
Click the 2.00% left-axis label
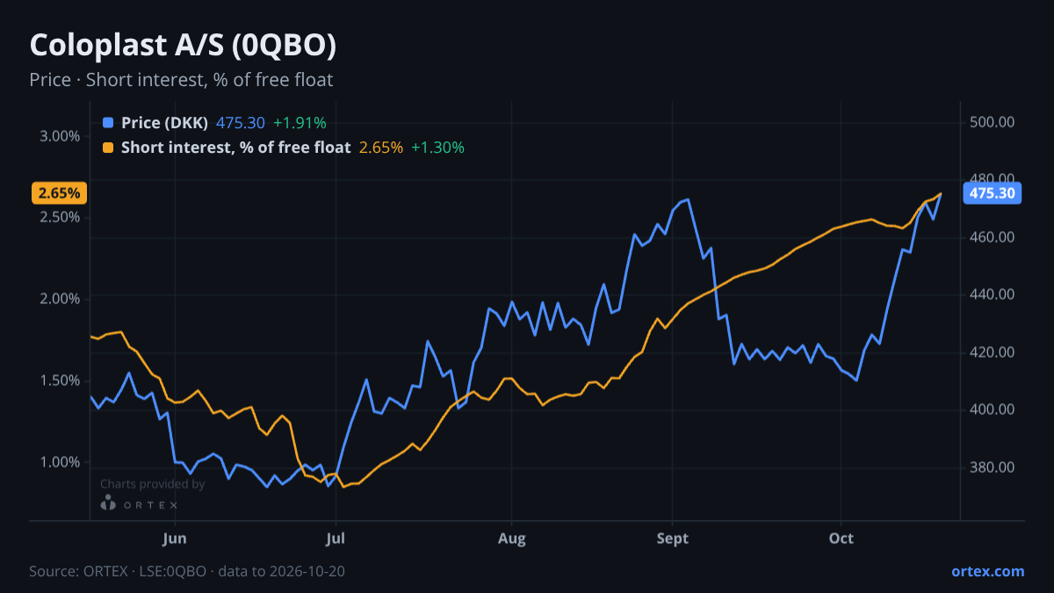point(60,299)
